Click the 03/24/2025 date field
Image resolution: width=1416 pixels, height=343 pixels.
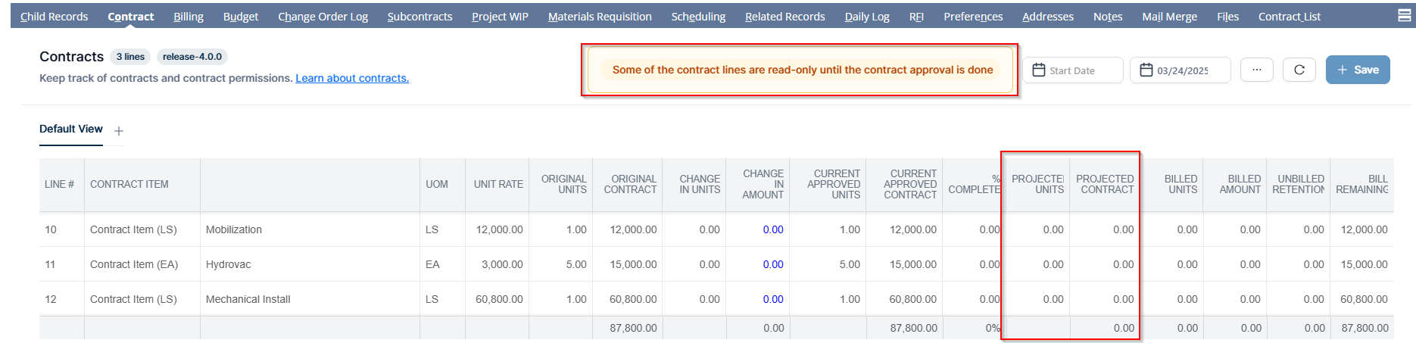[1181, 70]
